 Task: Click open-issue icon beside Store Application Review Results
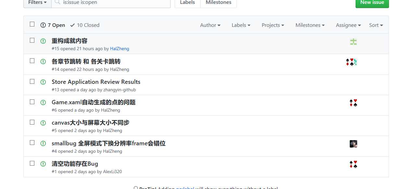(x=43, y=82)
